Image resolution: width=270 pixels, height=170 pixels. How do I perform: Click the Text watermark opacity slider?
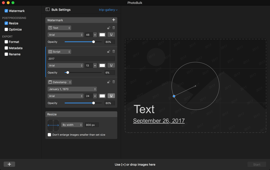coord(83,42)
